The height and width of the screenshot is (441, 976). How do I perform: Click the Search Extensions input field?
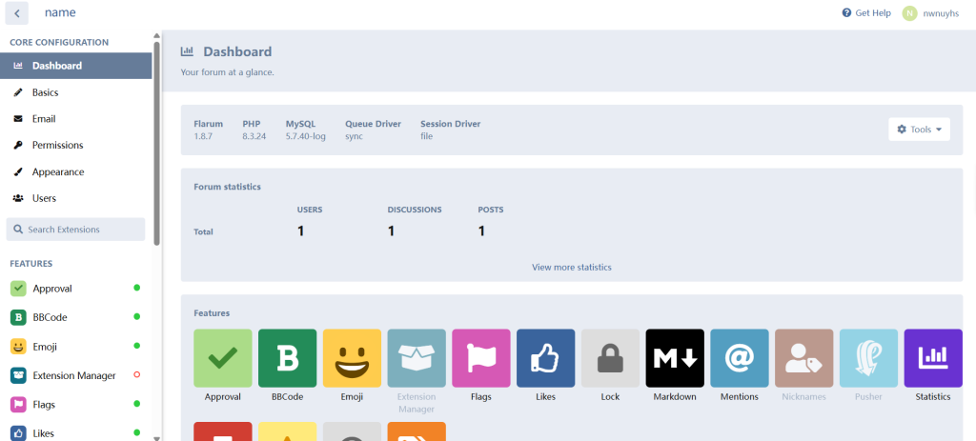[75, 230]
